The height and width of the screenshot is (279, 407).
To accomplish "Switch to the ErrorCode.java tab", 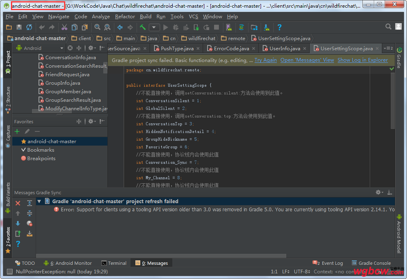I will coord(231,48).
